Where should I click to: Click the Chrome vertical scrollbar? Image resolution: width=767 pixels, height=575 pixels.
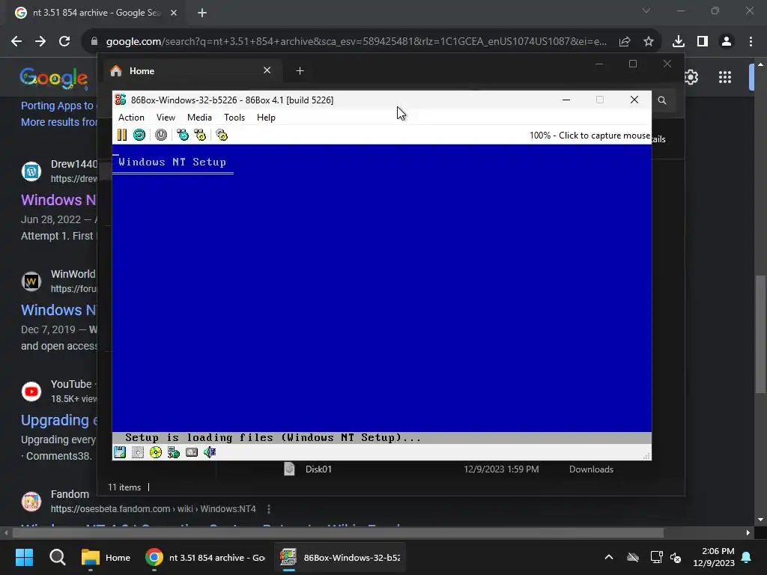(x=760, y=334)
